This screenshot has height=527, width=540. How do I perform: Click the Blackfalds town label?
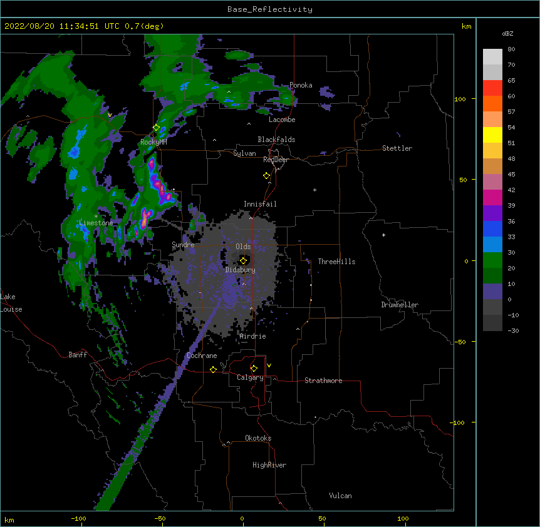(276, 140)
